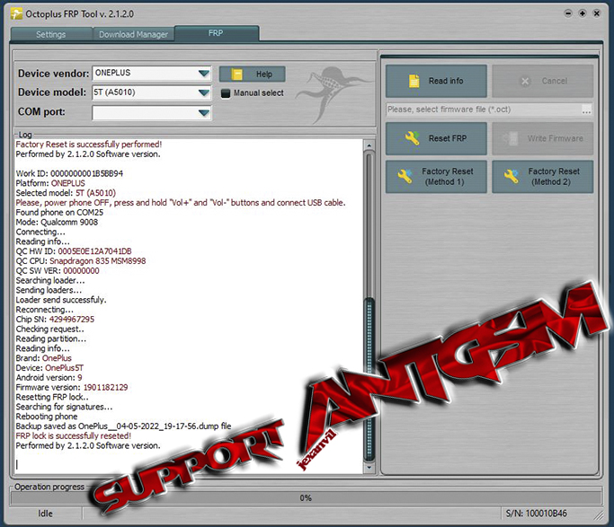
Task: Click the firmware file path field
Action: (x=484, y=110)
